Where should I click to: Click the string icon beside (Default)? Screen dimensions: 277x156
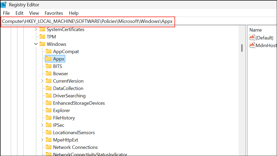tap(252, 38)
